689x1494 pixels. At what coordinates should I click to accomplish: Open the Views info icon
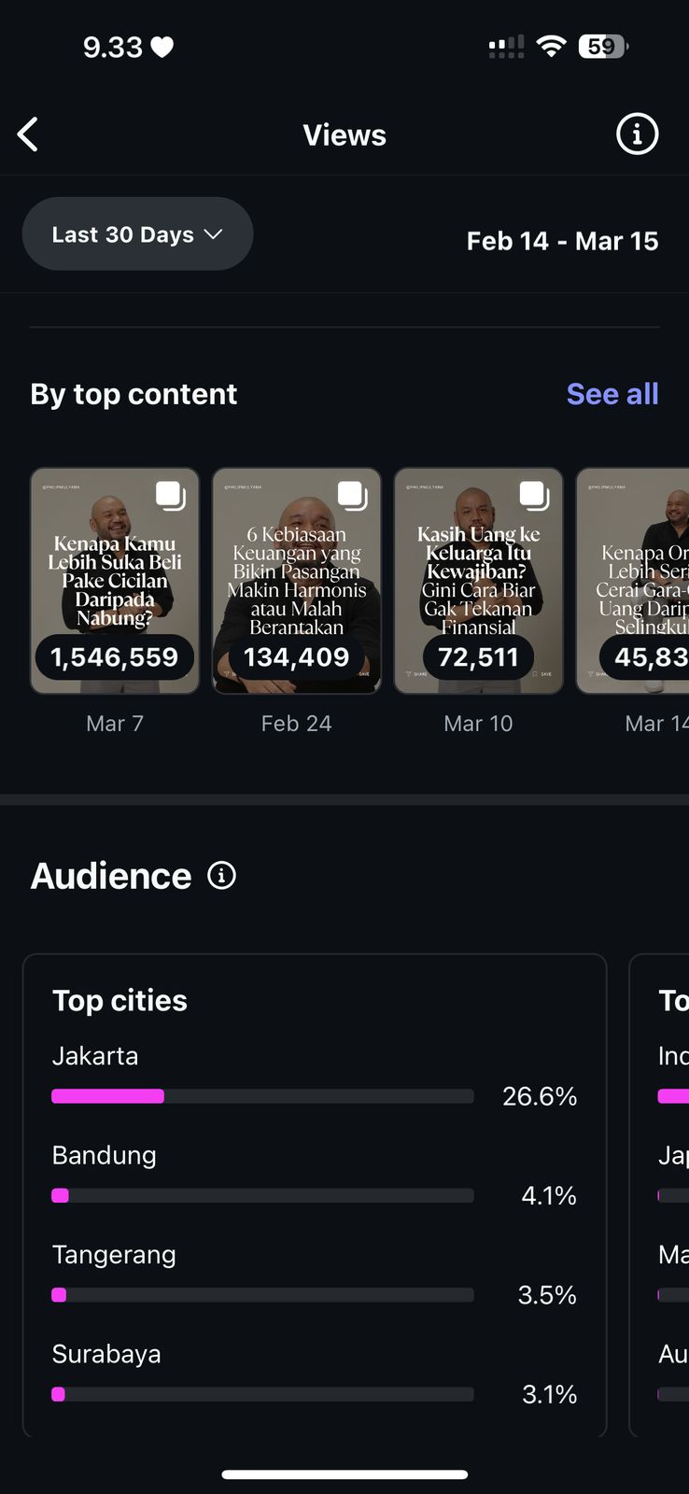click(x=637, y=134)
